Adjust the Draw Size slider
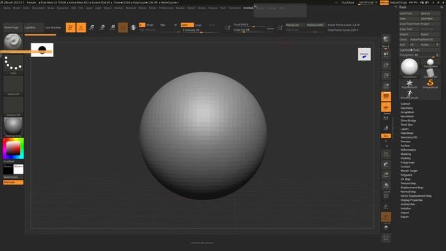Viewport: 446px width, 251px height. pos(254,29)
